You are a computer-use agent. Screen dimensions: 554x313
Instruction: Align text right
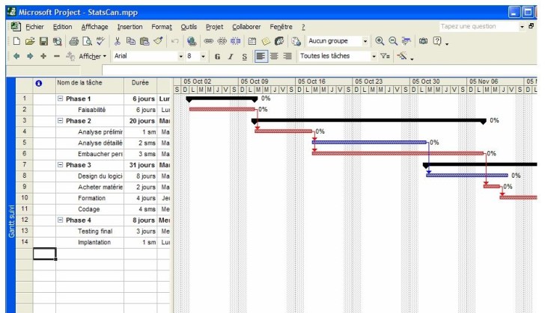click(x=287, y=56)
